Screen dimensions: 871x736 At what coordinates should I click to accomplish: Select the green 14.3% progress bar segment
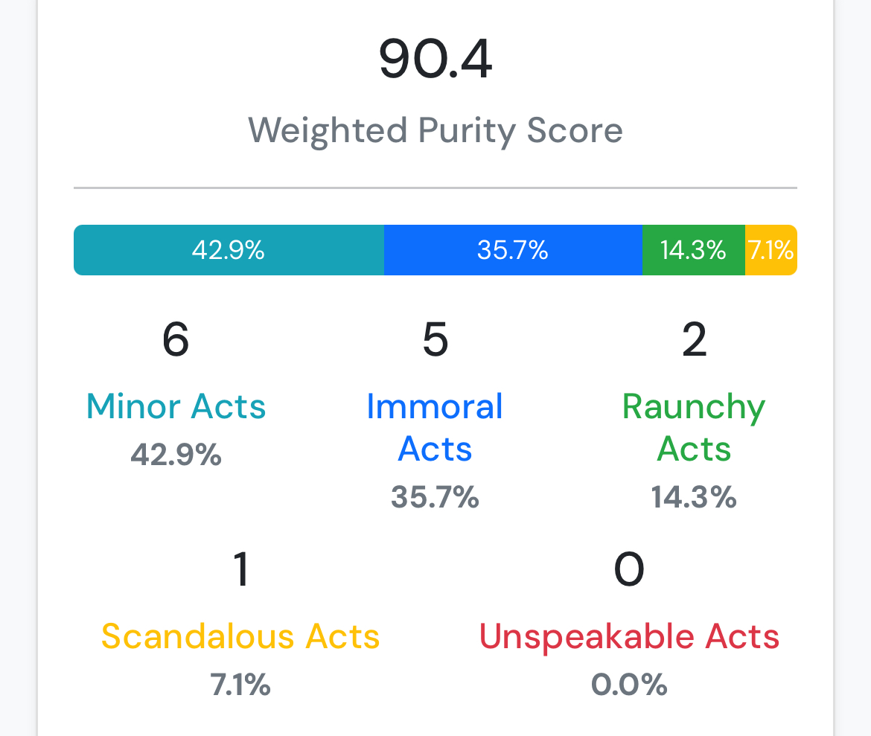coord(694,250)
